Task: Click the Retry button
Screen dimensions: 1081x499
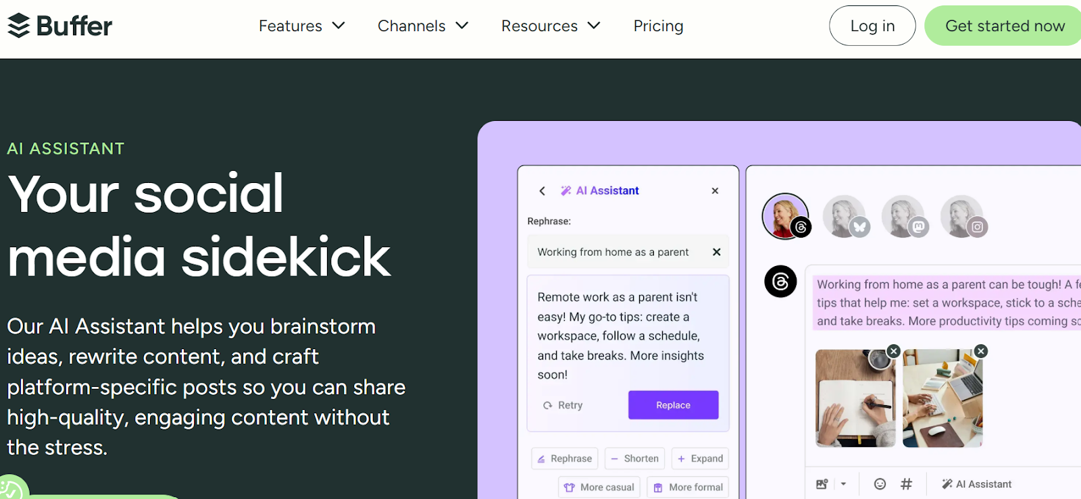Action: (563, 405)
